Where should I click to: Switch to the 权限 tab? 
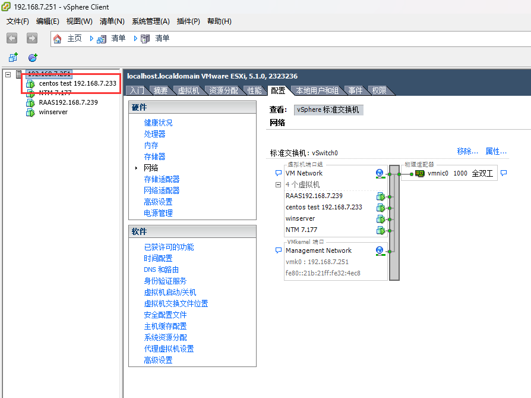point(379,90)
